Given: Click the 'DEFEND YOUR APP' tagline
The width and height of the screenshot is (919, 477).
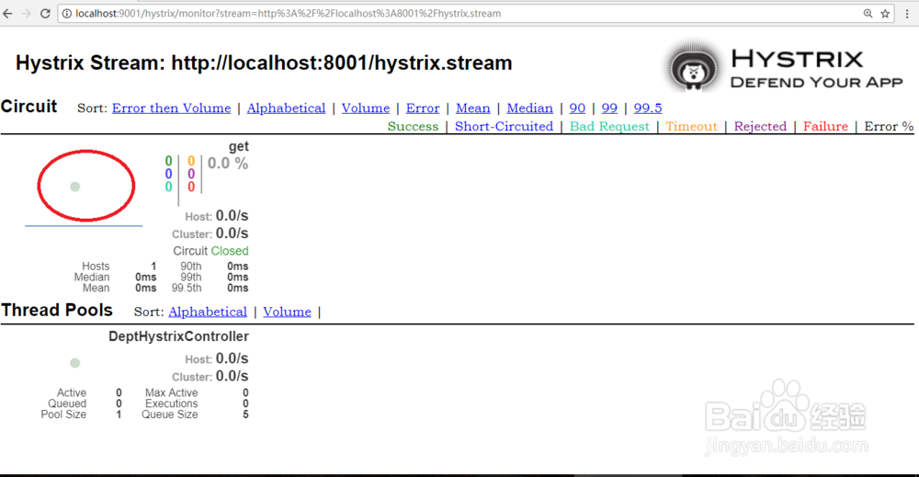Looking at the screenshot, I should [x=816, y=83].
